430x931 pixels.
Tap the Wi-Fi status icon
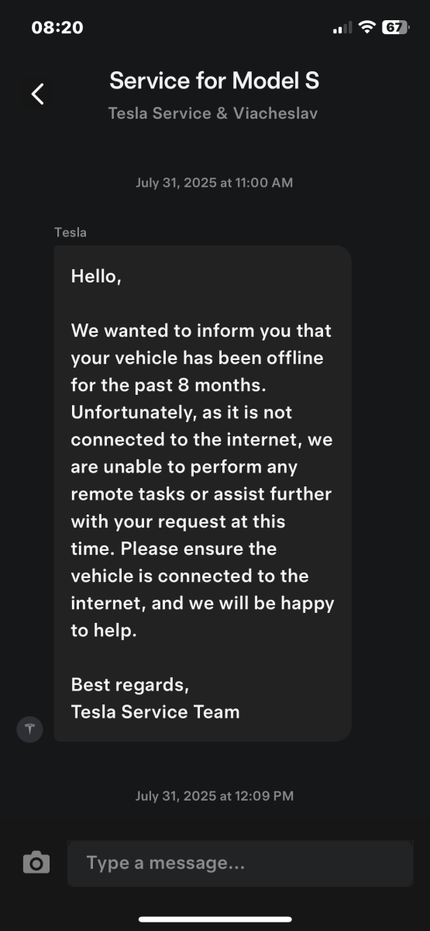[366, 27]
